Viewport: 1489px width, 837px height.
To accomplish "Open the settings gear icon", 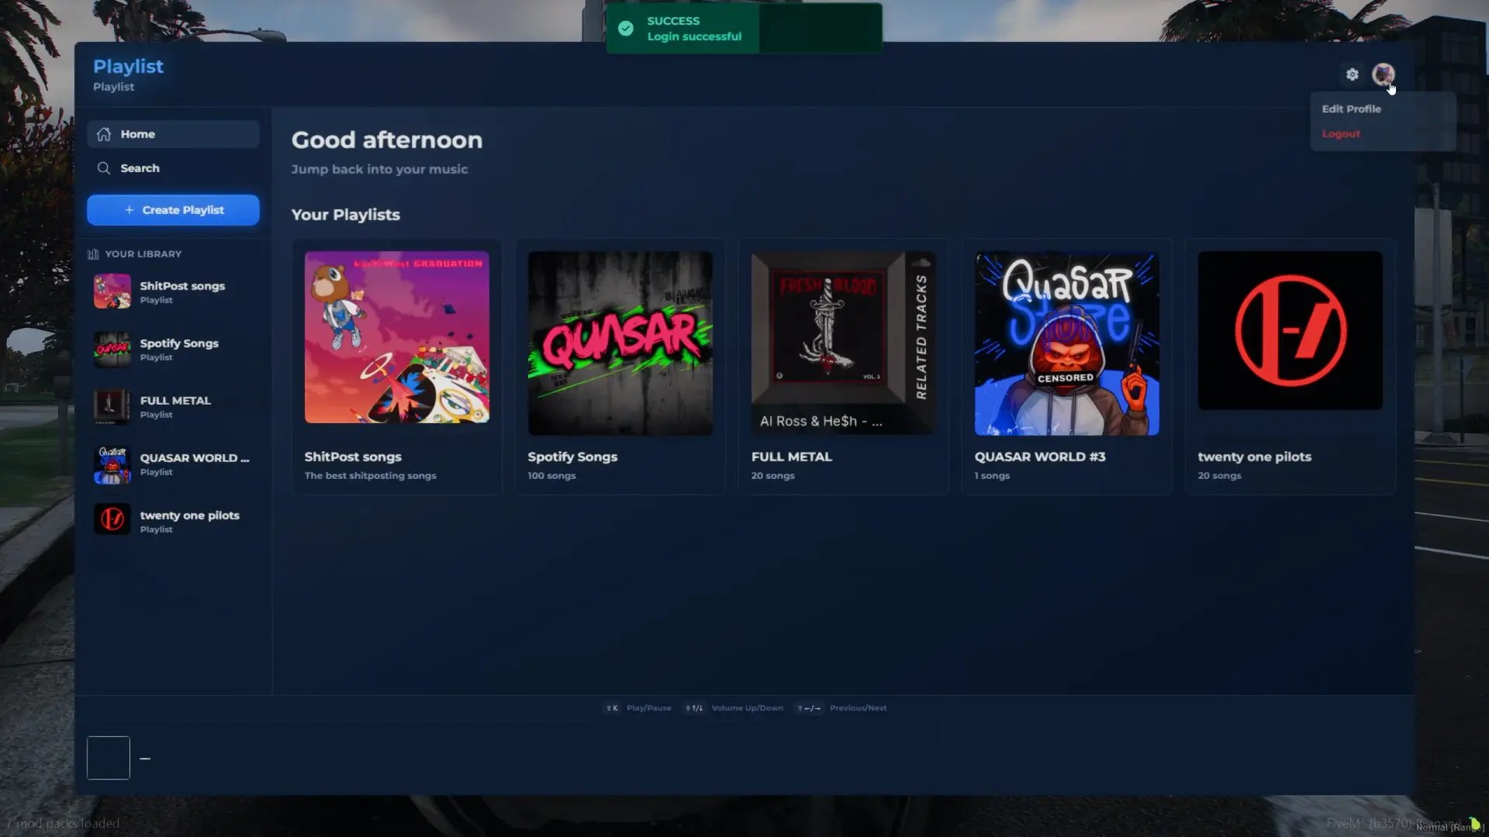I will coord(1352,74).
